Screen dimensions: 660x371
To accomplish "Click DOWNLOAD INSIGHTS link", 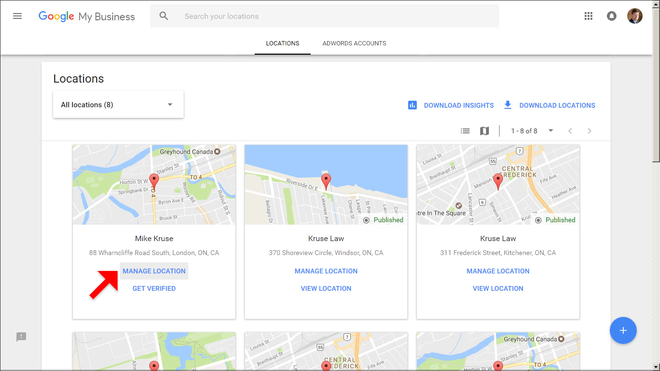I will pyautogui.click(x=459, y=105).
